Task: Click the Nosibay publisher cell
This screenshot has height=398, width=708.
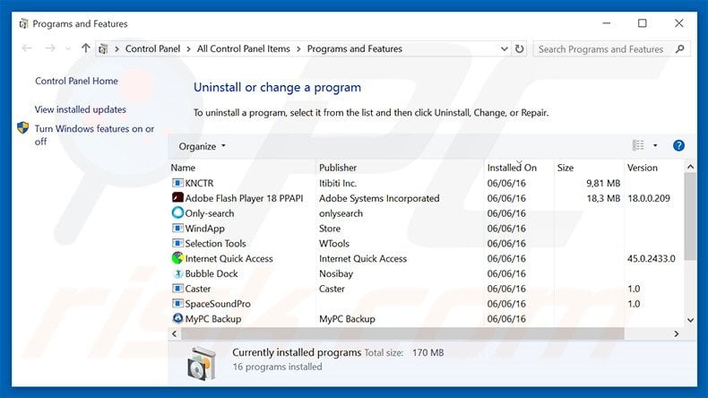Action: [336, 273]
